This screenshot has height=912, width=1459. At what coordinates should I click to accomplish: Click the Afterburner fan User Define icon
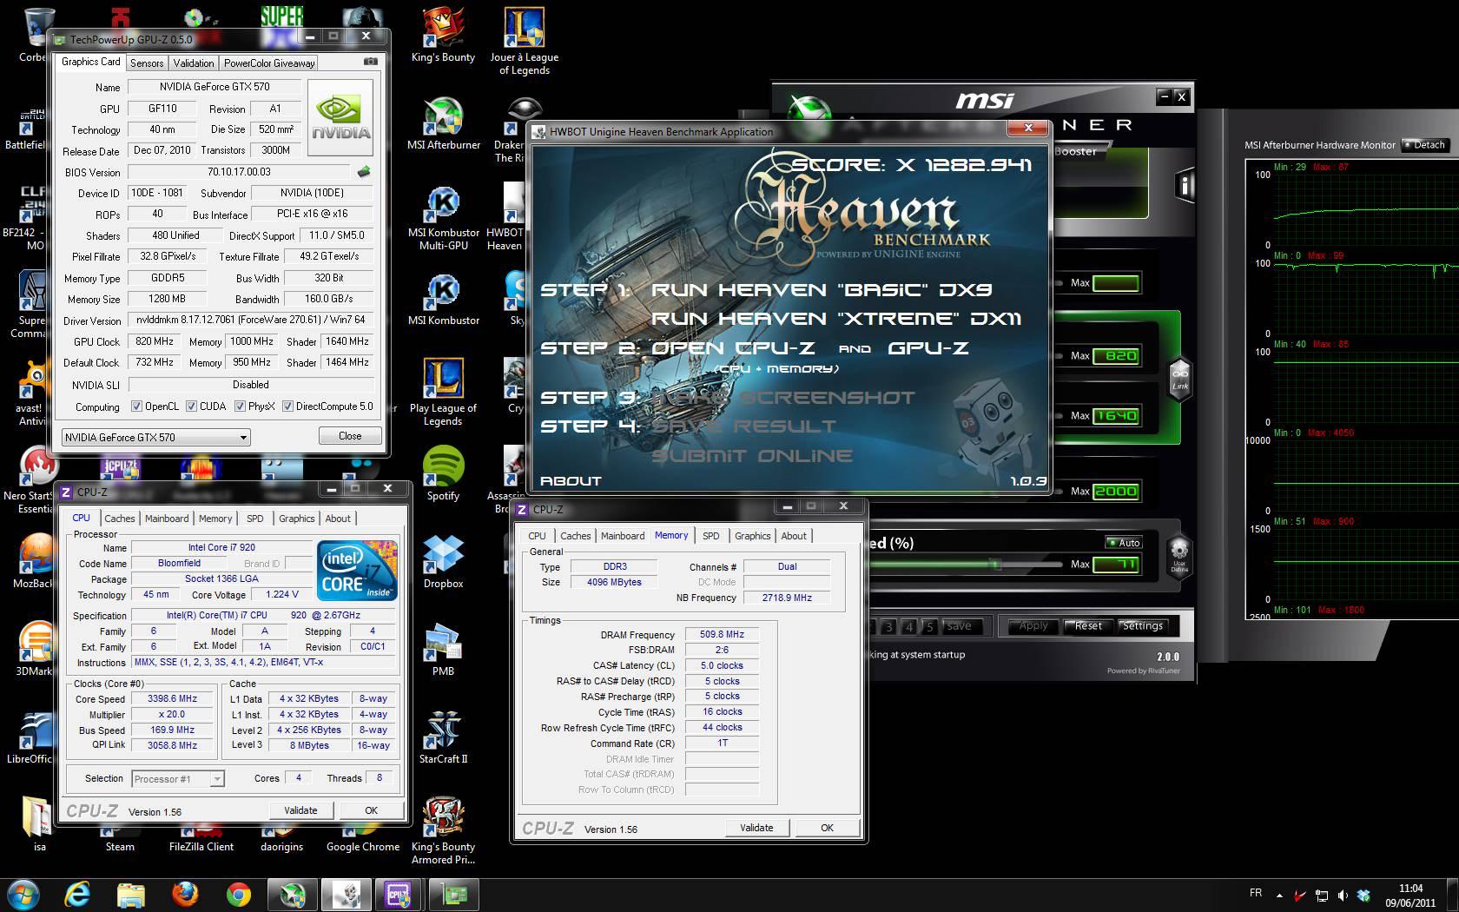(x=1178, y=554)
